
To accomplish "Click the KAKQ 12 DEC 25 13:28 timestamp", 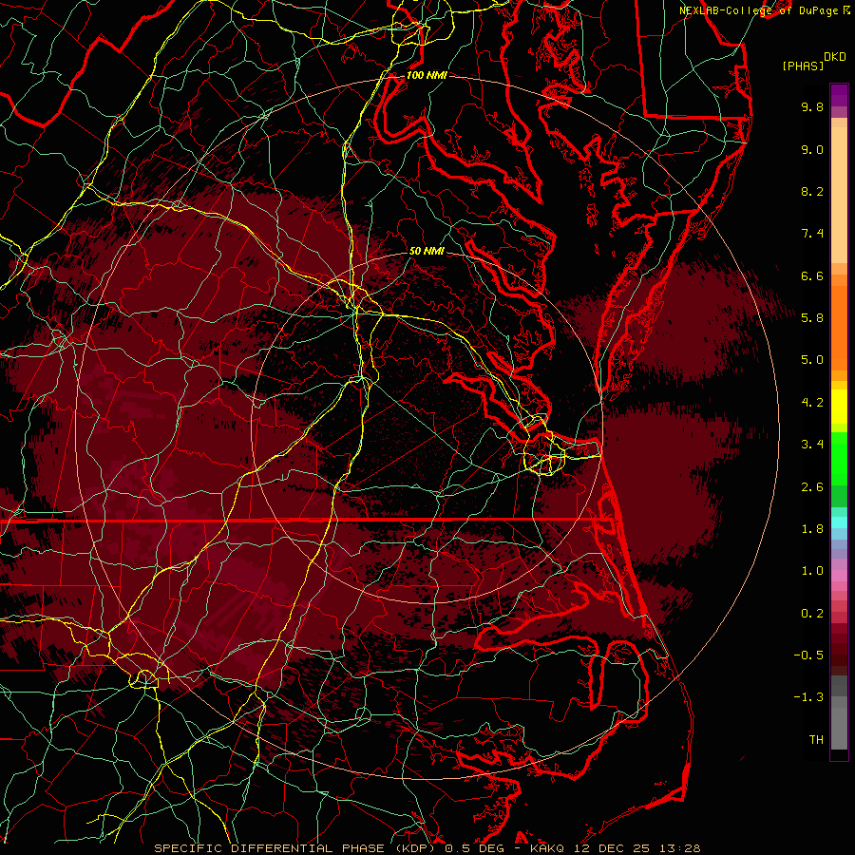I will pyautogui.click(x=615, y=848).
